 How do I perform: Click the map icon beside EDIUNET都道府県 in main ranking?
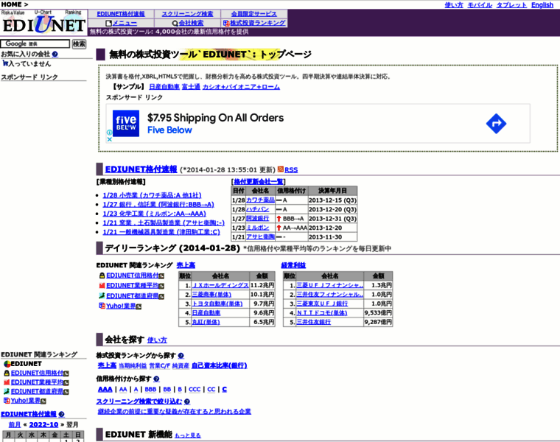coord(102,295)
